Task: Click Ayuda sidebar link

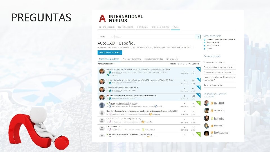Action: pos(209,49)
